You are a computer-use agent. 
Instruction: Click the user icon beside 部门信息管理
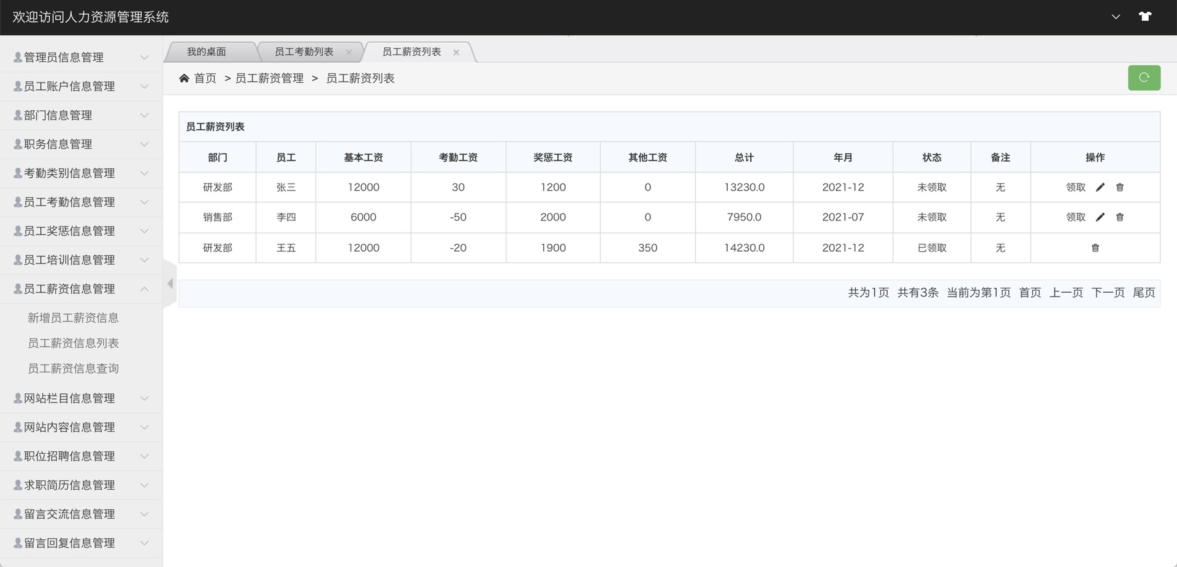click(18, 115)
